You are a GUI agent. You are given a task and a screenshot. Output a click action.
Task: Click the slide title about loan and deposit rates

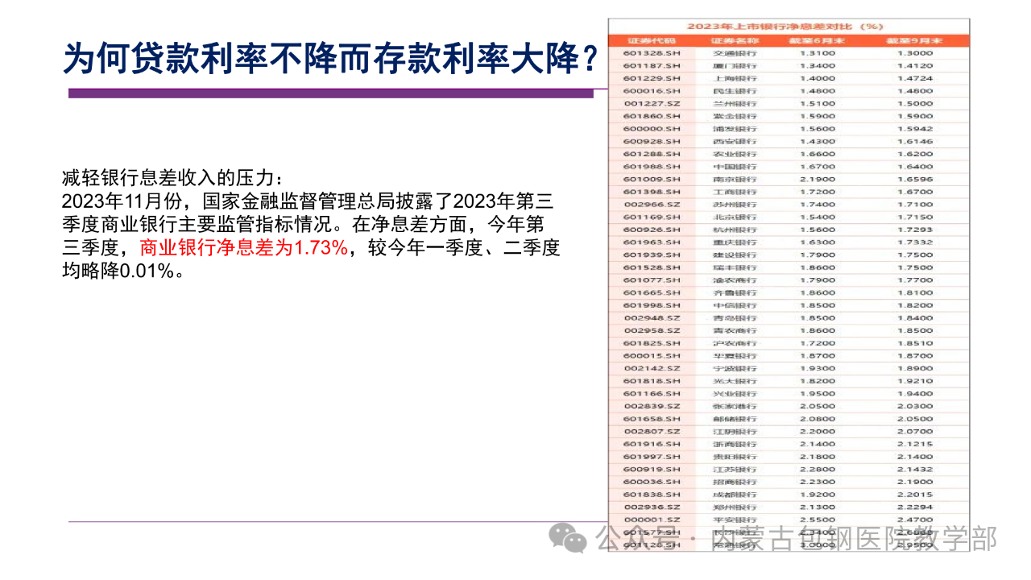pyautogui.click(x=332, y=58)
